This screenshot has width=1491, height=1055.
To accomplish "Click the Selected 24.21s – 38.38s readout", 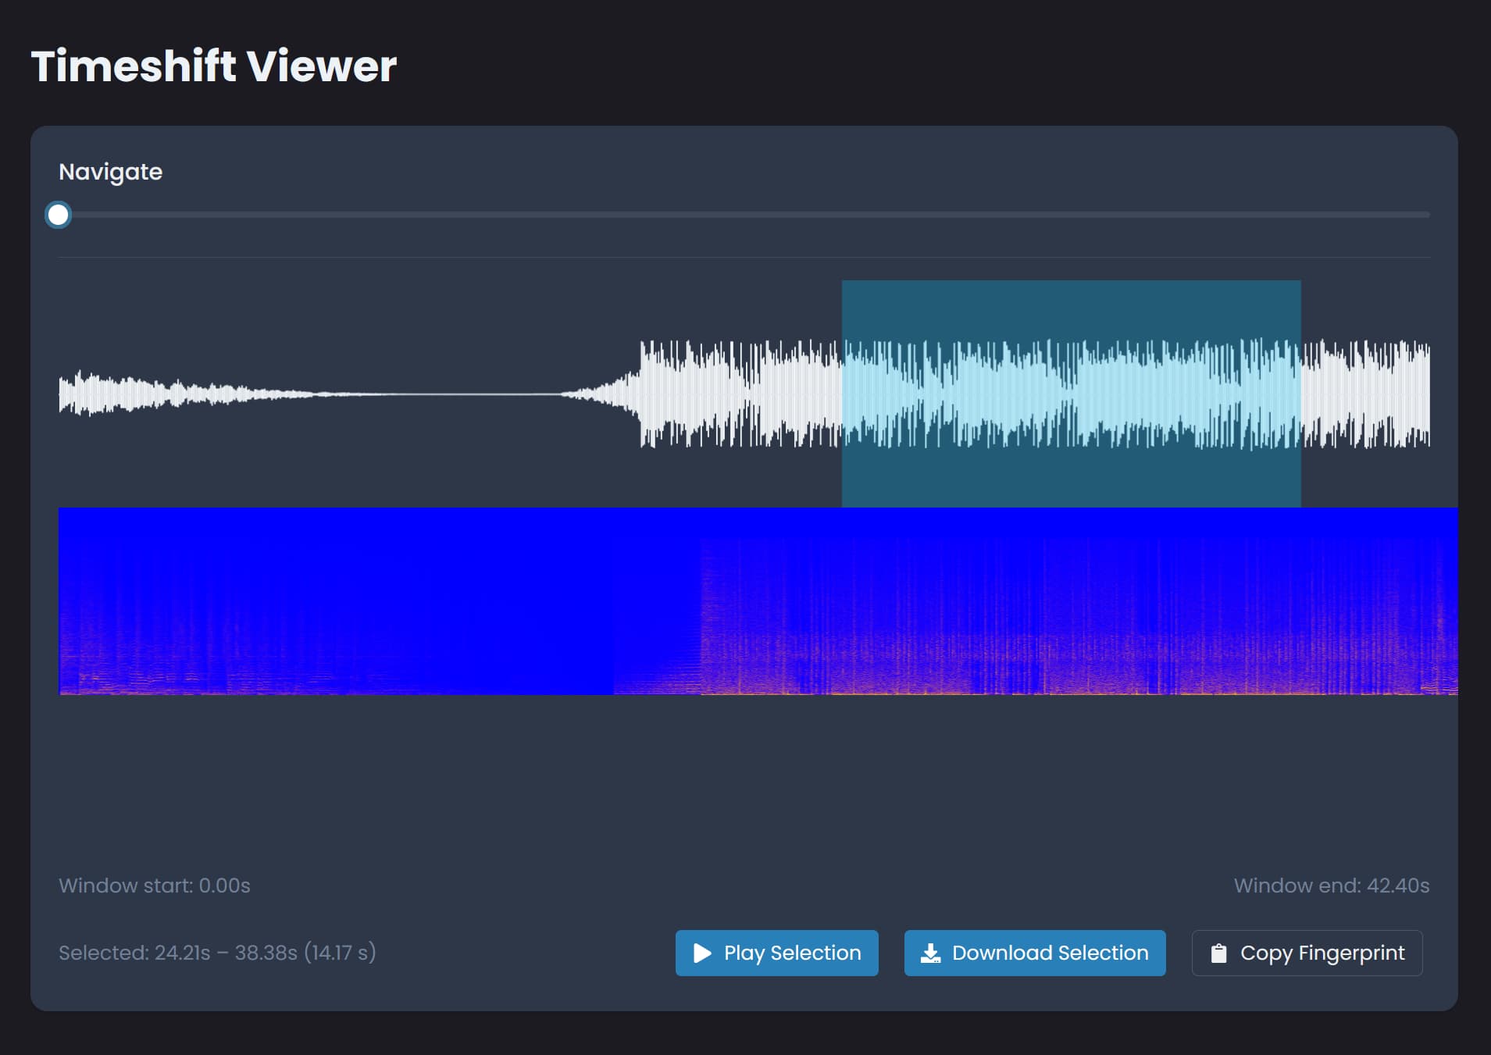I will point(217,953).
